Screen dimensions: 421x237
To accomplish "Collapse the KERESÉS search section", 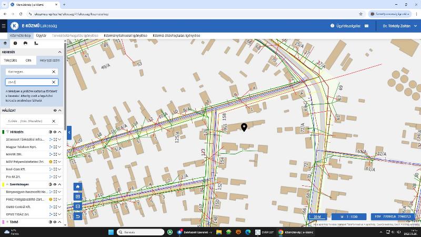I will pyautogui.click(x=59, y=52).
